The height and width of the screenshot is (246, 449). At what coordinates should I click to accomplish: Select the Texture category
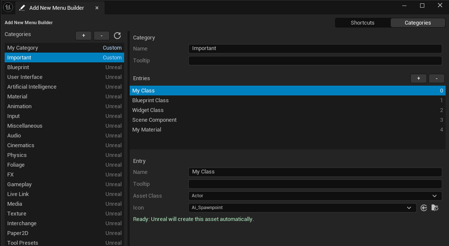pos(65,213)
